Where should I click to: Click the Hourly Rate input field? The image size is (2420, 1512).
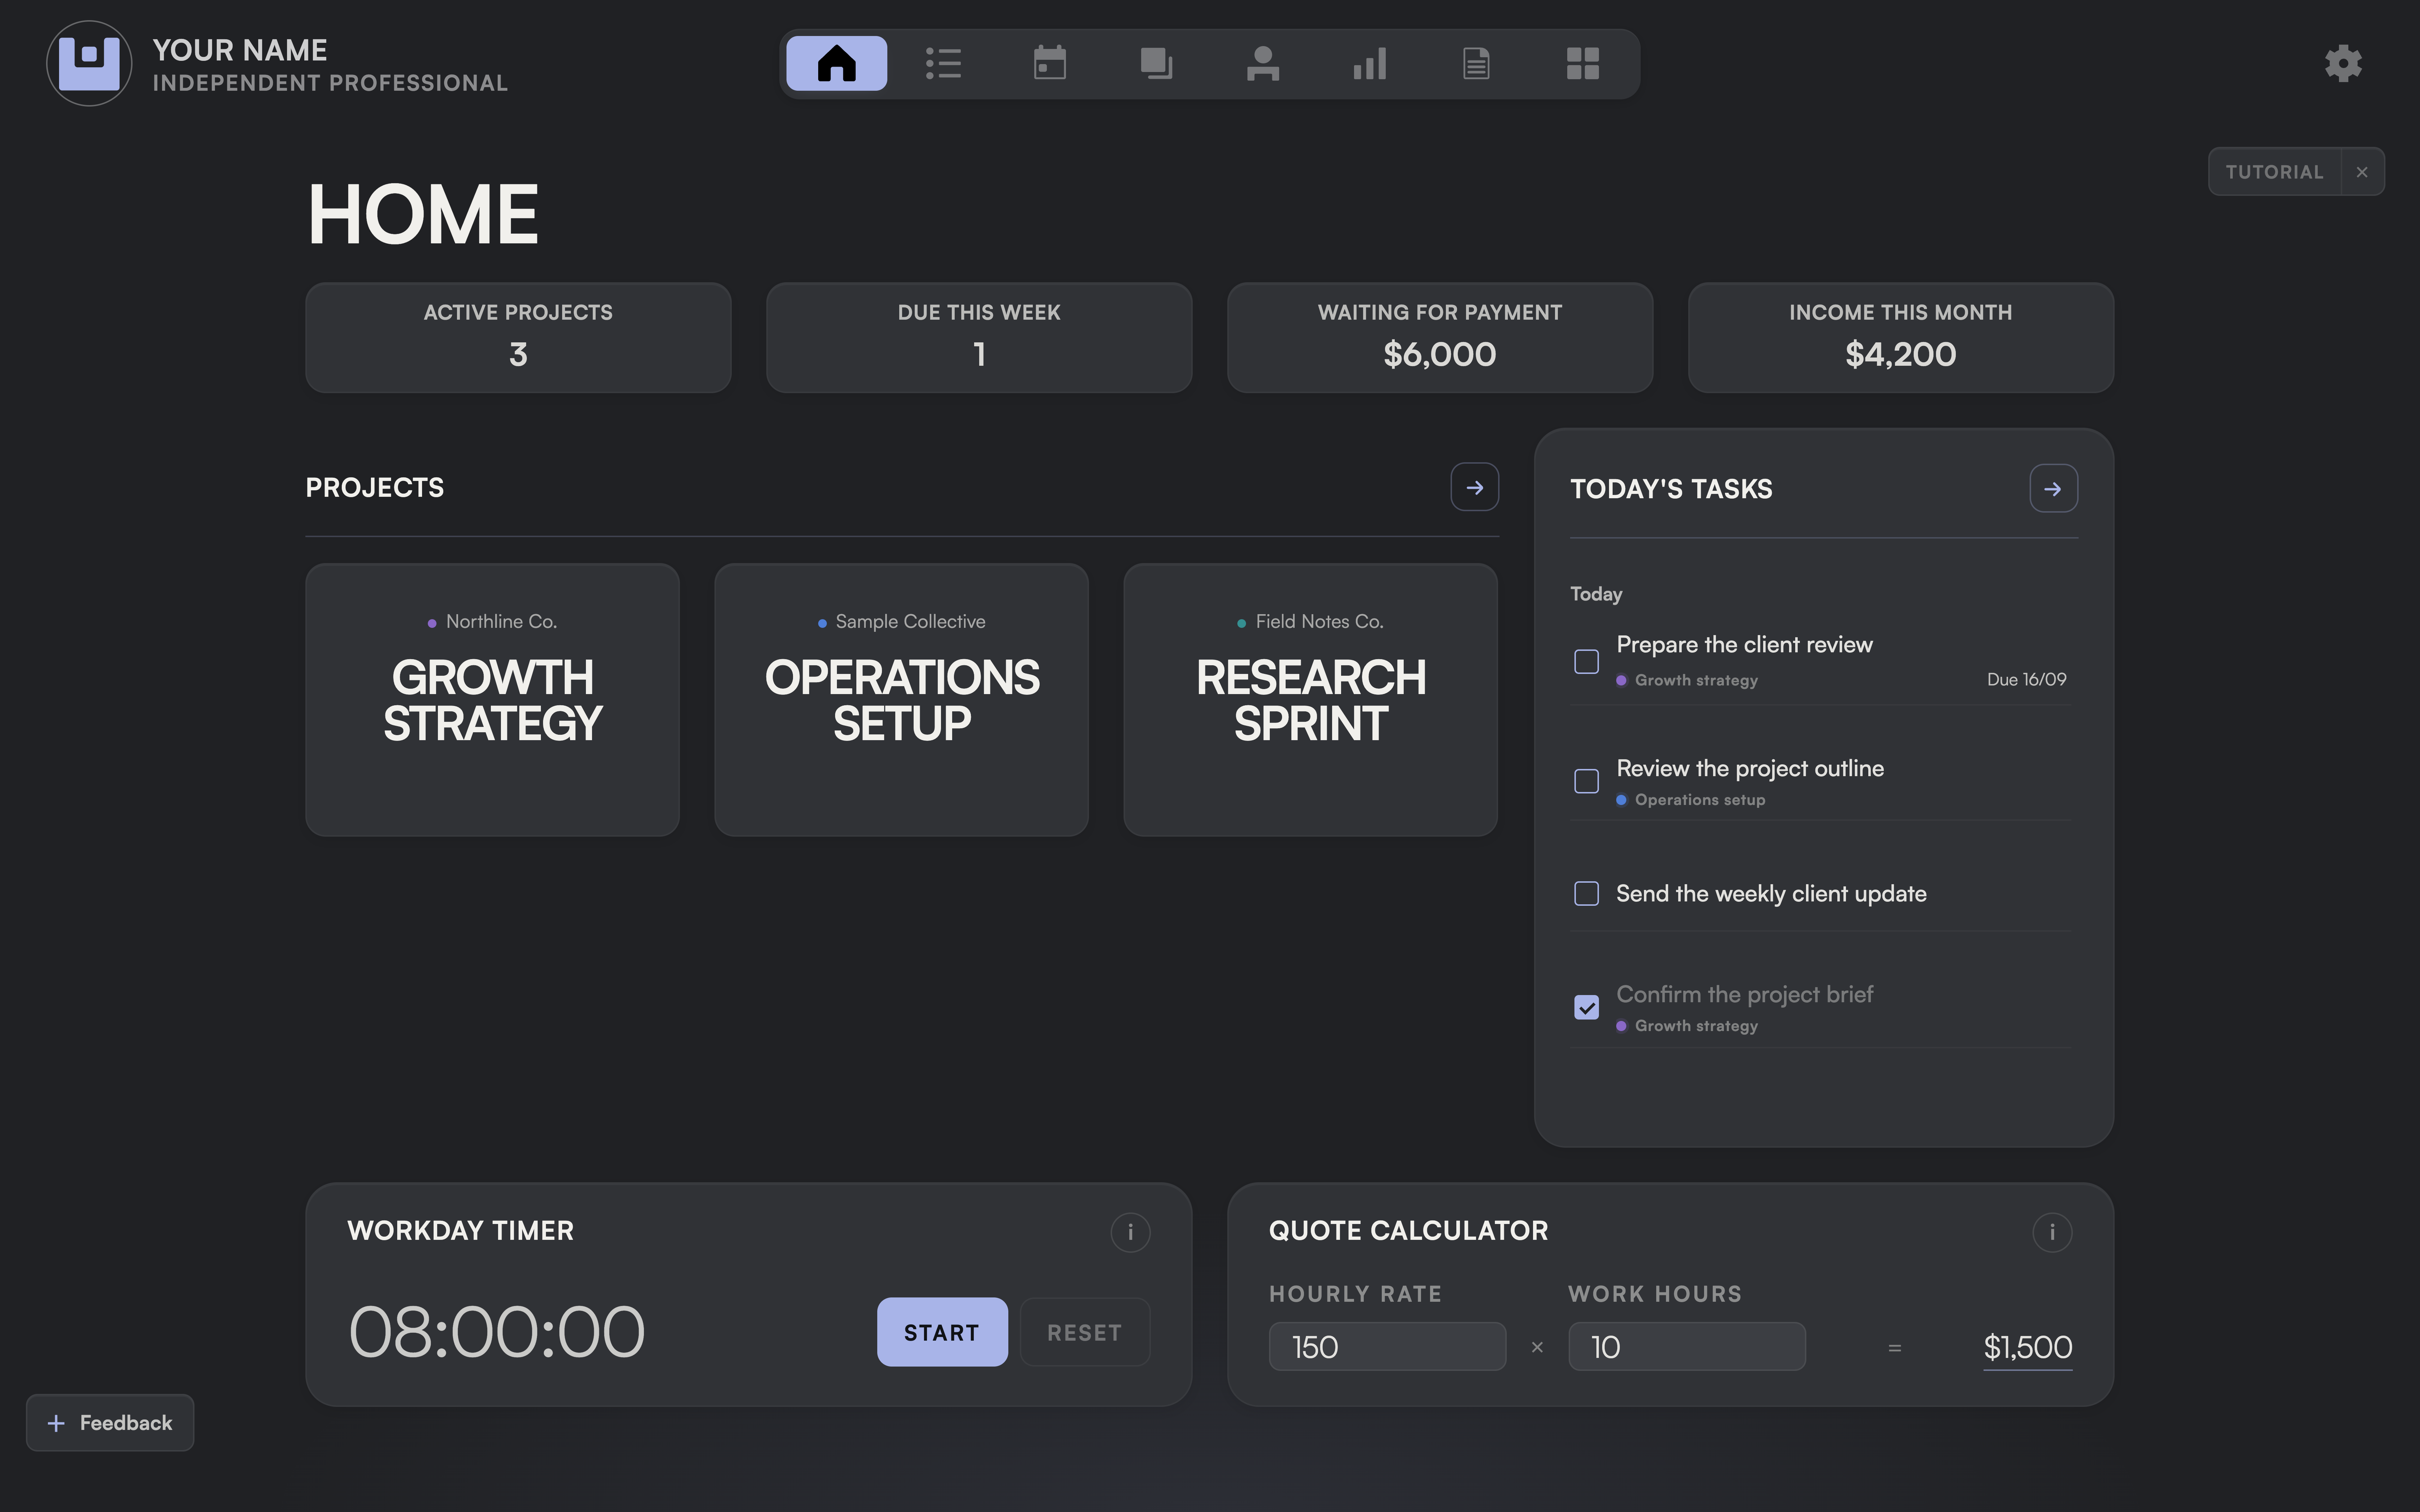point(1387,1346)
